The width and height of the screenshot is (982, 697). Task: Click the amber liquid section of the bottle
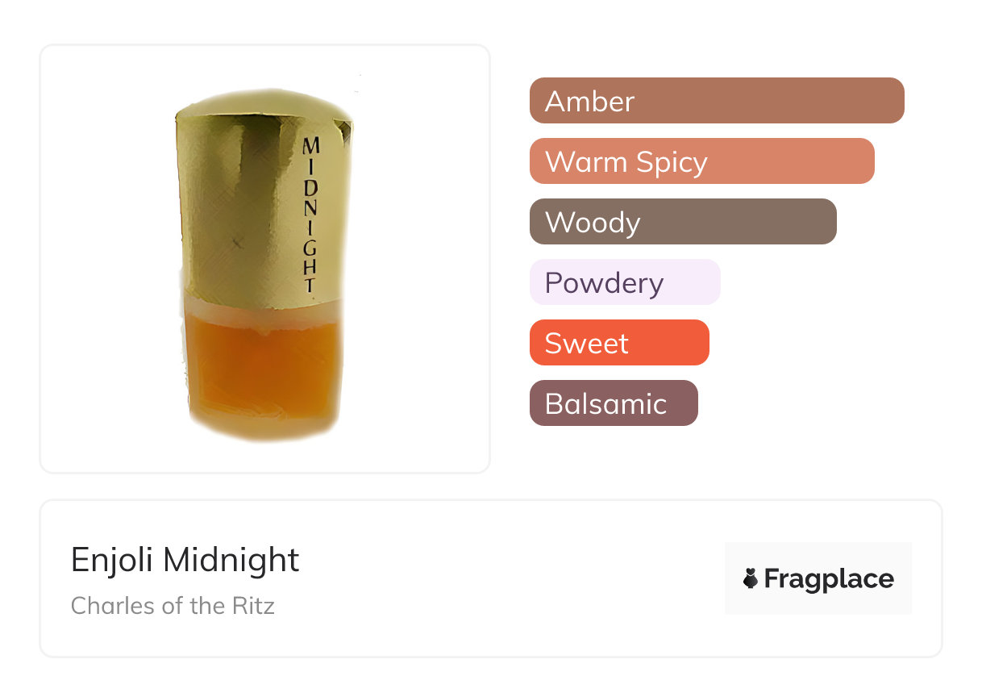click(x=262, y=371)
